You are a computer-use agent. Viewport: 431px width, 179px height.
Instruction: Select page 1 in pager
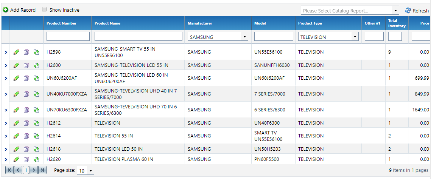[26, 170]
